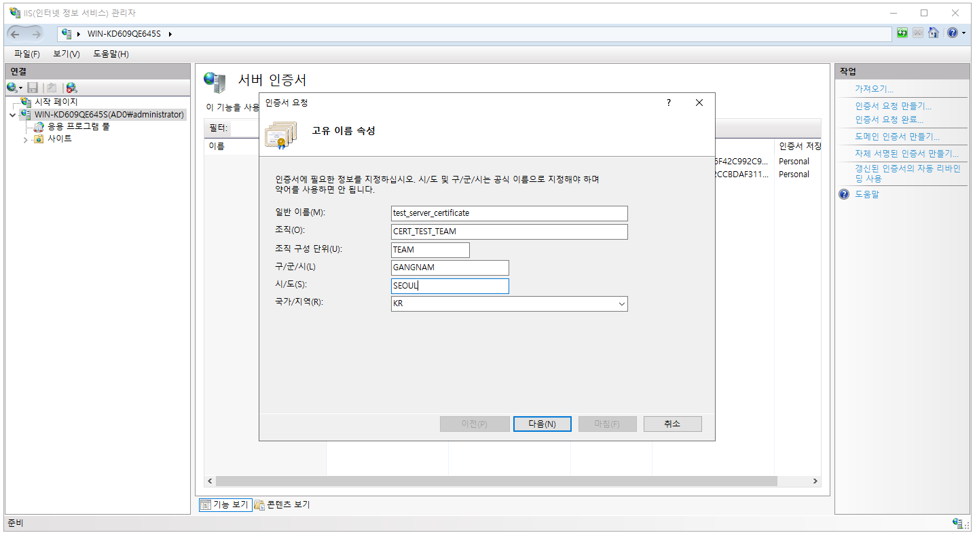The width and height of the screenshot is (975, 535).
Task: Click the 구/군/시 field containing GANGNAM
Action: [450, 267]
